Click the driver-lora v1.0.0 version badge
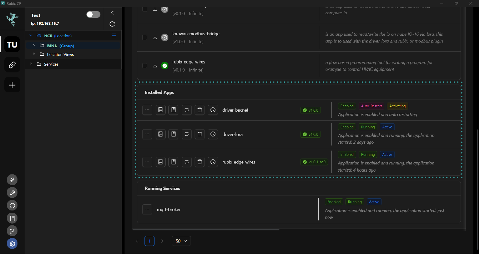Image resolution: width=479 pixels, height=254 pixels. (310, 134)
